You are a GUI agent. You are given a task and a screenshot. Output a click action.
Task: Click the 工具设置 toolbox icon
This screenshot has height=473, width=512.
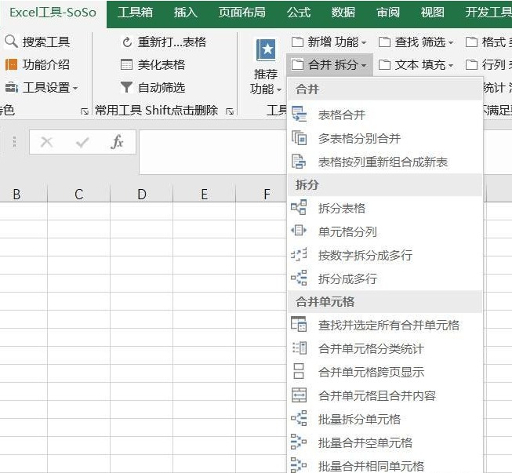pos(12,88)
